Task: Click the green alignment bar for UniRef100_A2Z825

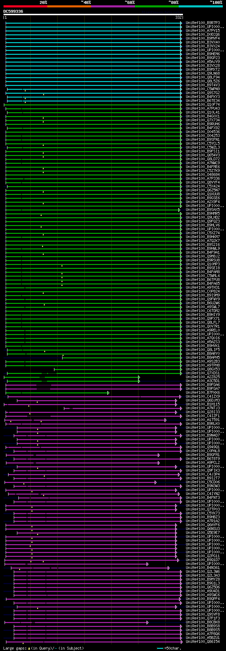Action: pyautogui.click(x=72, y=377)
